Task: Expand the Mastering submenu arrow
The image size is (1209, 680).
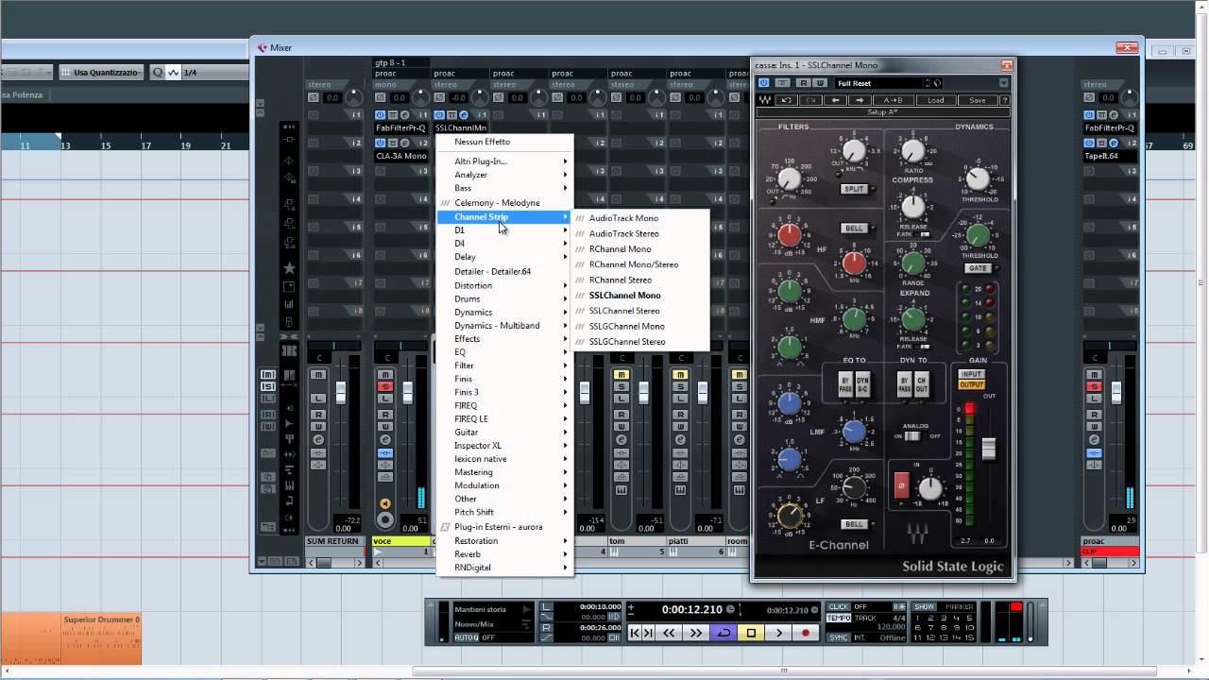Action: coord(566,472)
